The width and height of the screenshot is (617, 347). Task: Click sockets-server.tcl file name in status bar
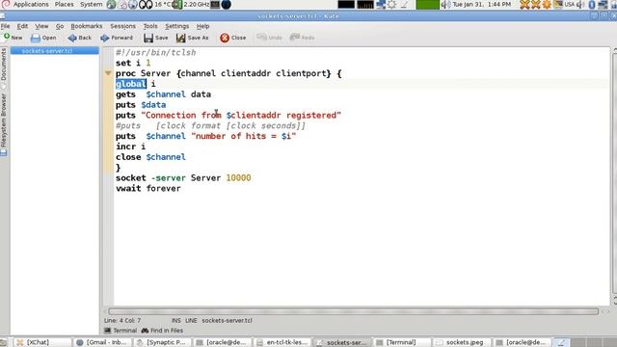click(x=228, y=320)
